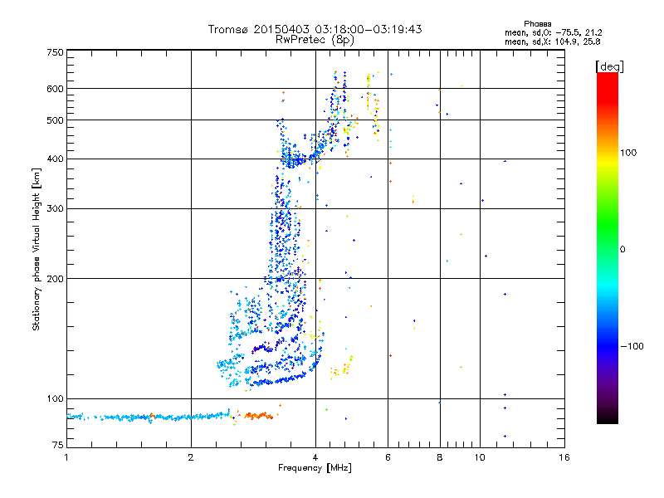Click the x-axis tick label '2'
This screenshot has height=498, width=664.
tap(191, 457)
